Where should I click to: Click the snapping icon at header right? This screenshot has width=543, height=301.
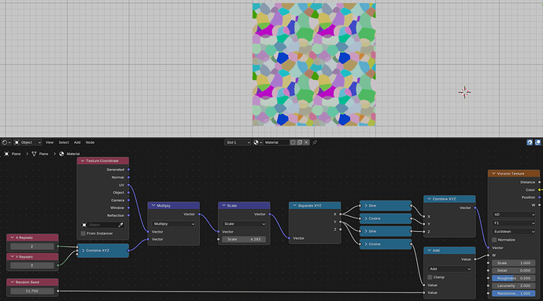click(530, 142)
